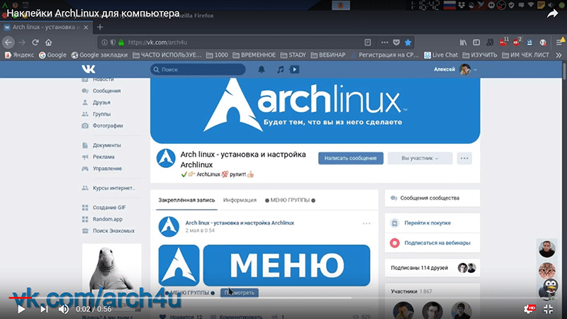567x319 pixels.
Task: Open Реклама in VK sidebar
Action: pyautogui.click(x=103, y=157)
